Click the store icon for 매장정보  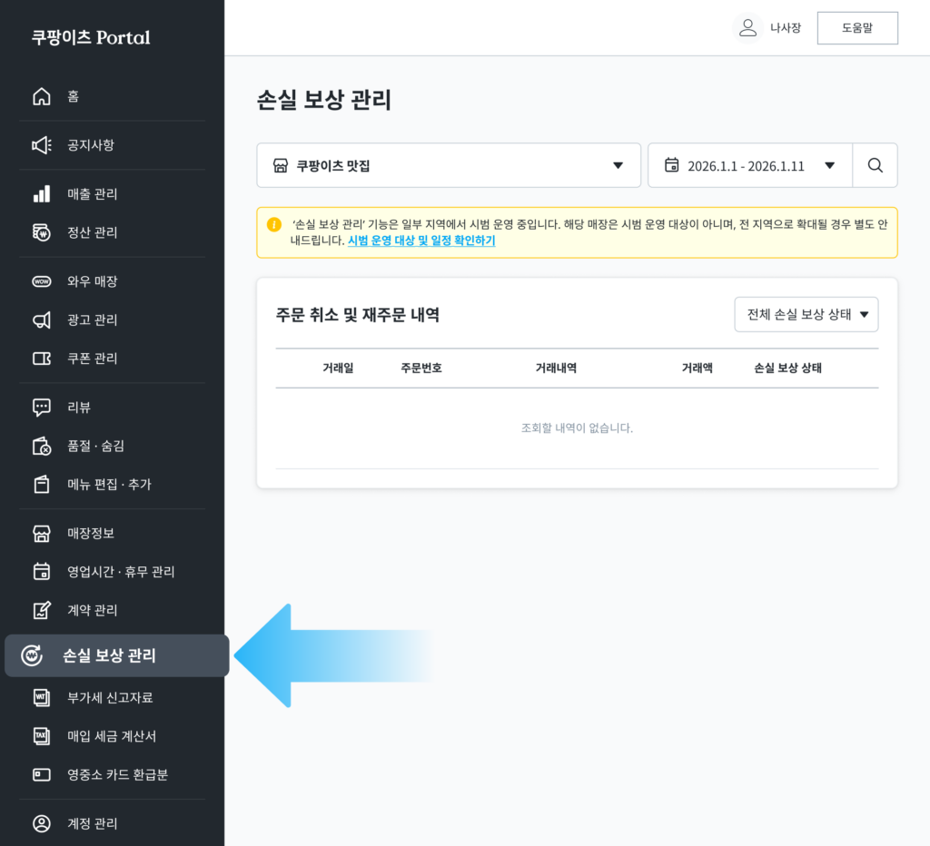click(42, 534)
